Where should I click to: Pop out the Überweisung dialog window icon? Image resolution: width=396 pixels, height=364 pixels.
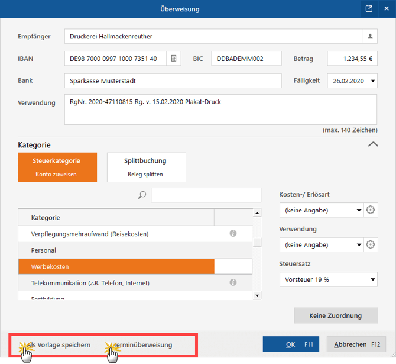[369, 9]
